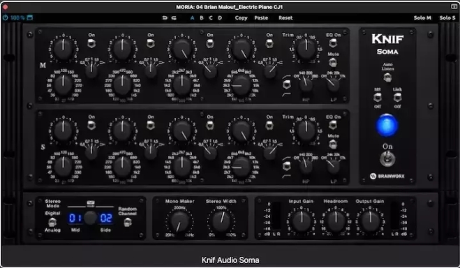Click the Reset button
460x268 pixels.
tap(285, 18)
